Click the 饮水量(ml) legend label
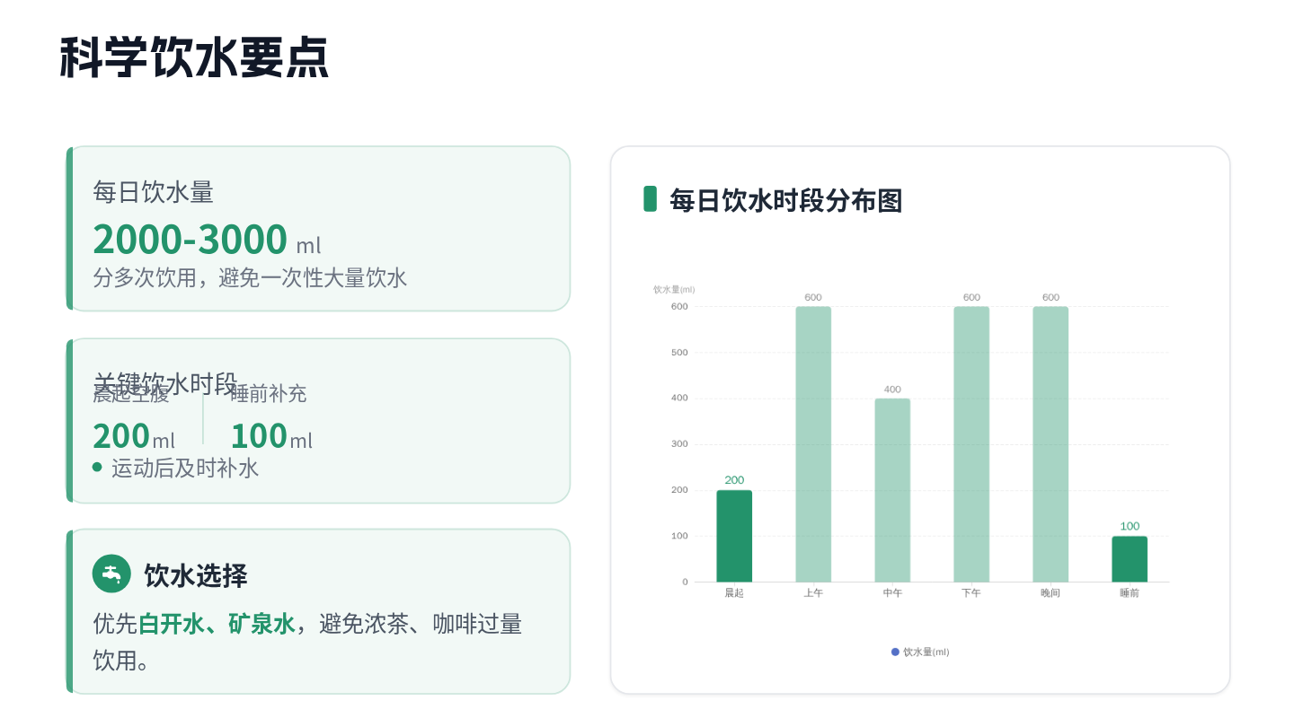 click(926, 653)
